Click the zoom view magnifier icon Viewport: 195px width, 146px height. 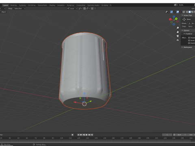178,28
